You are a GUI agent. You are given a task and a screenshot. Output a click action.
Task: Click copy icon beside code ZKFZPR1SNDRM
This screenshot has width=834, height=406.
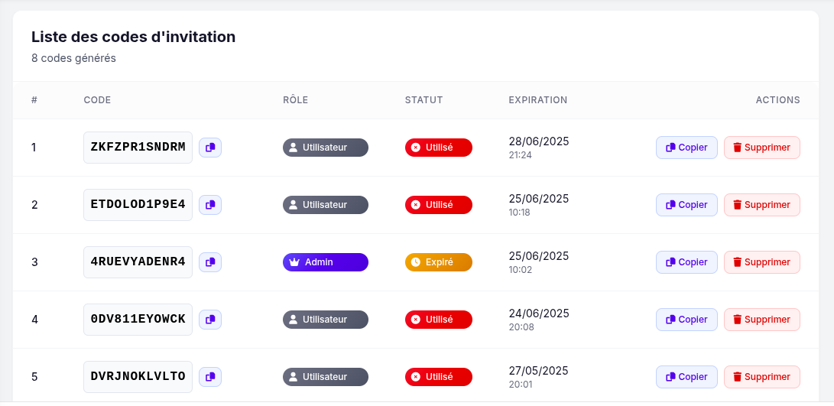coord(210,148)
